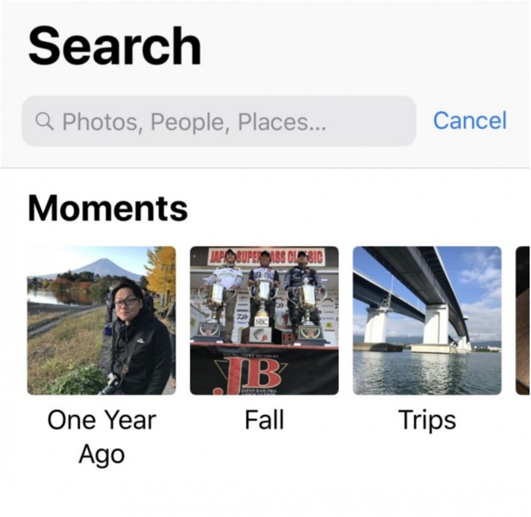Tap the yellow autumn tree in first photo

click(162, 277)
